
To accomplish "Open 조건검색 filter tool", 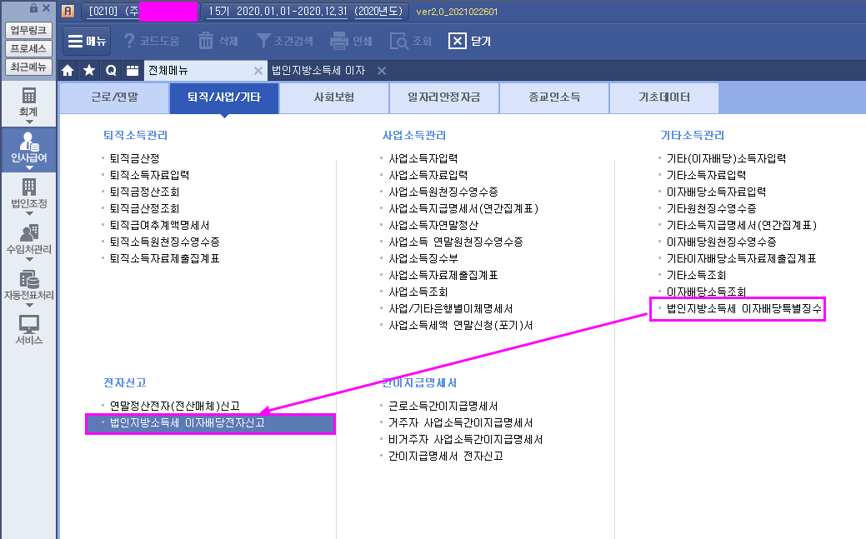I will click(285, 41).
